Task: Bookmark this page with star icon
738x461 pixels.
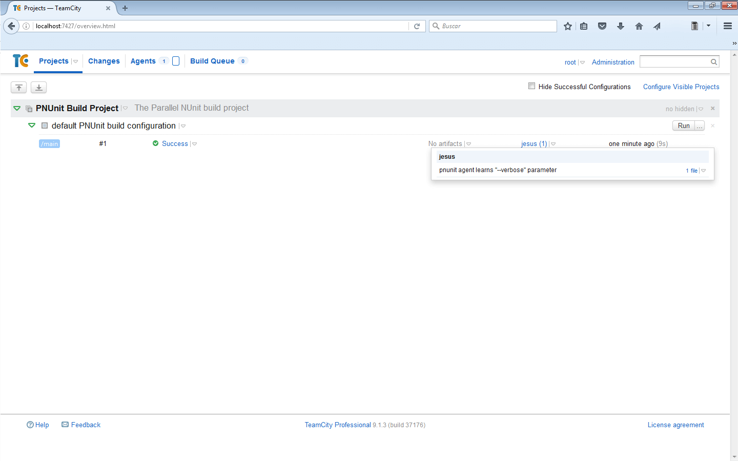Action: 568,26
